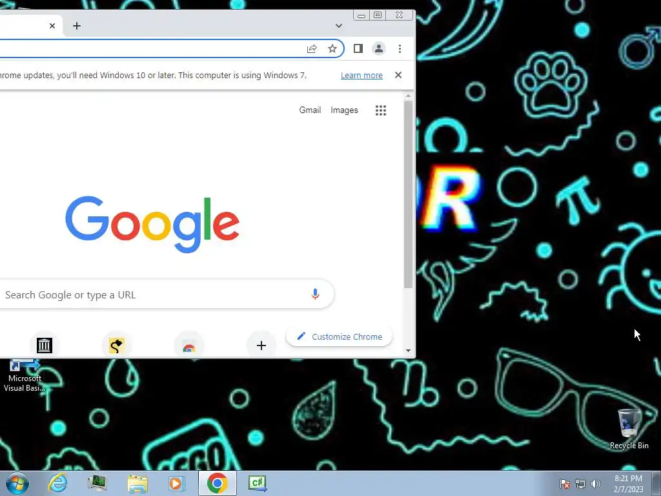Image resolution: width=661 pixels, height=496 pixels.
Task: Select Microsoft Visual Basic desktop shortcut
Action: (25, 375)
